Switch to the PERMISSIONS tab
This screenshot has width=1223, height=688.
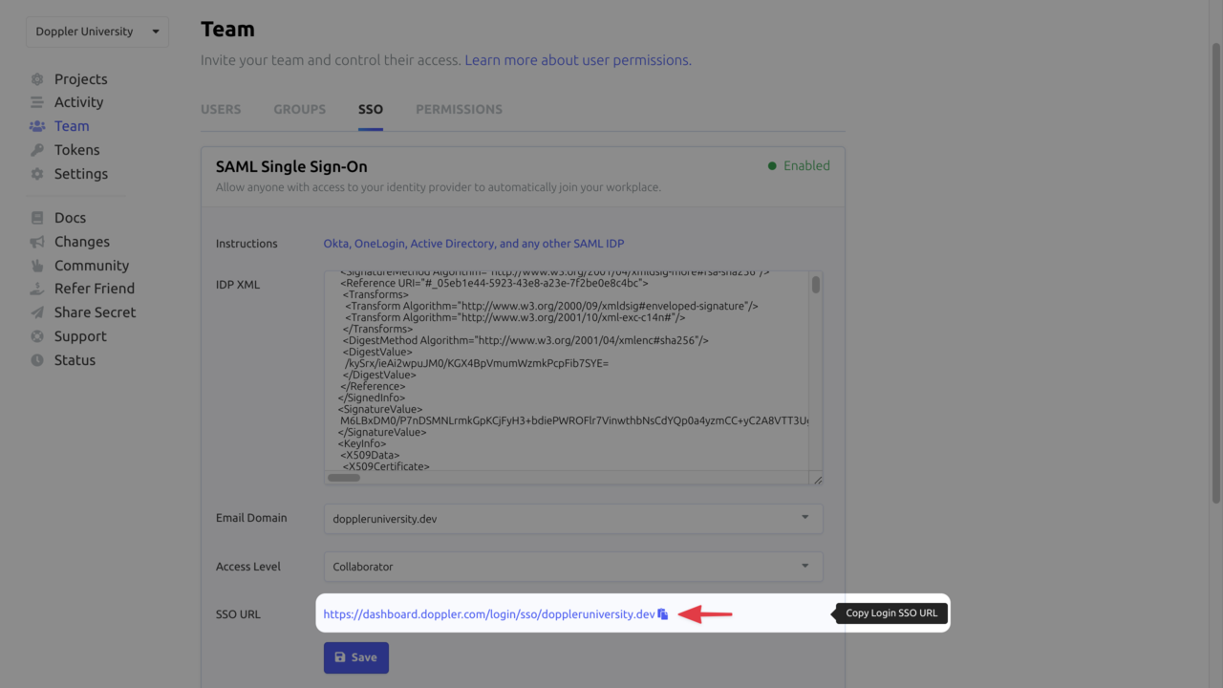459,109
